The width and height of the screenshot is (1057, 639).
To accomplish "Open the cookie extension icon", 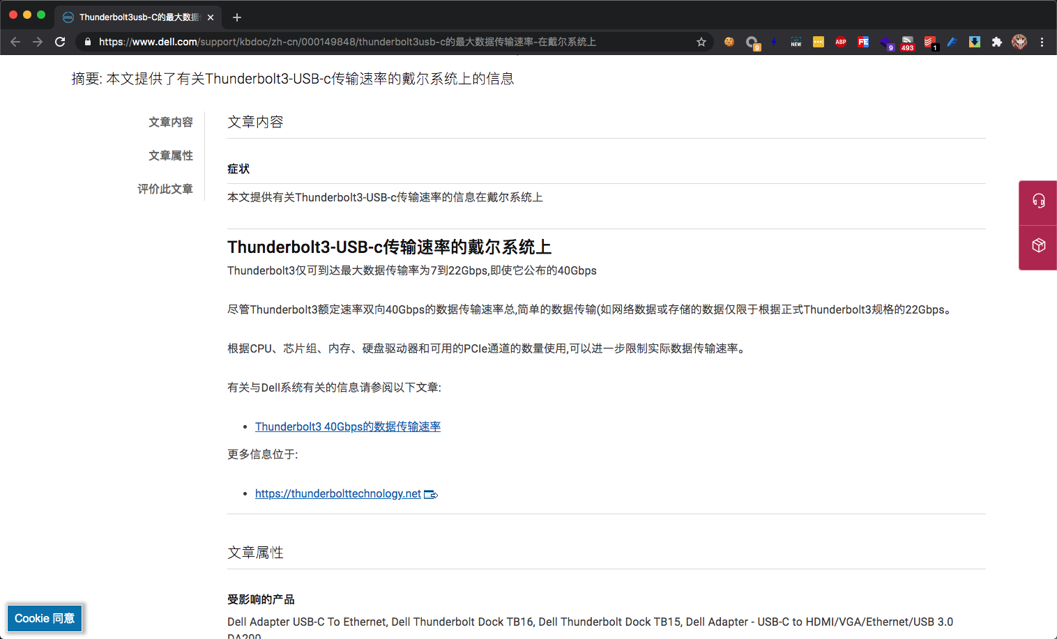I will (729, 42).
